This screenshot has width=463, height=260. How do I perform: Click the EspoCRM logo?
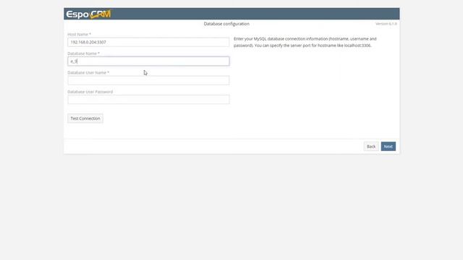[x=88, y=14]
